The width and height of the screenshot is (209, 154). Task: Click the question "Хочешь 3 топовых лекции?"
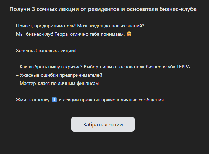click(46, 51)
